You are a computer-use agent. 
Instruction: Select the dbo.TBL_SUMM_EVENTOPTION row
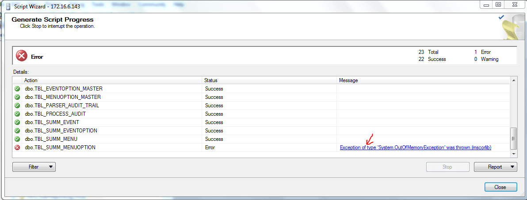[x=61, y=131]
